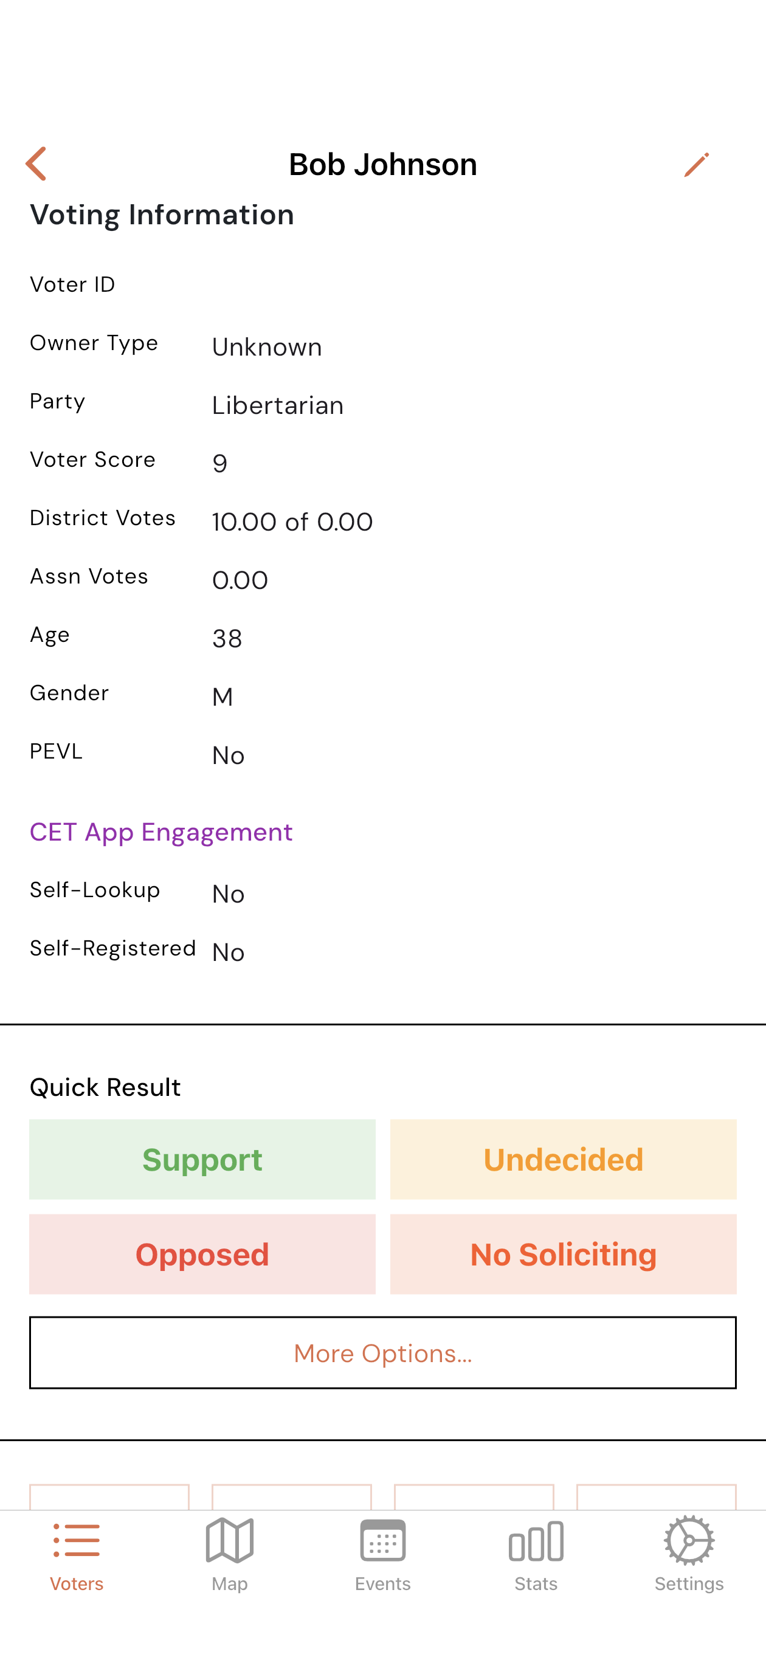Image resolution: width=766 pixels, height=1663 pixels.
Task: Mark the voter as Support
Action: pos(202,1159)
